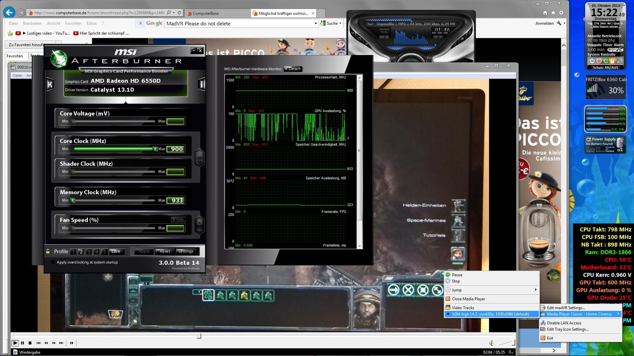This screenshot has width=634, height=356.
Task: Toggle the Auto fan speed button
Action: [178, 220]
